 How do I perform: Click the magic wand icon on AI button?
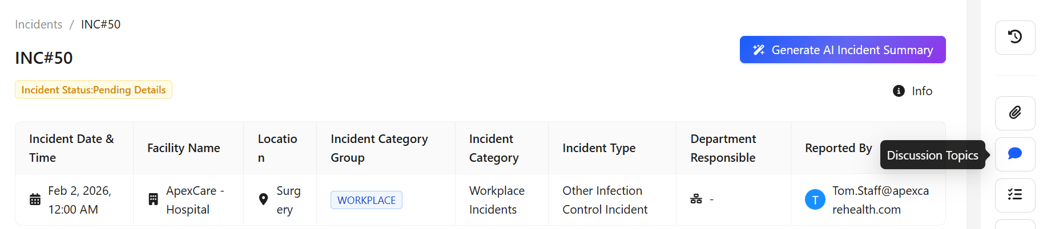pos(759,50)
